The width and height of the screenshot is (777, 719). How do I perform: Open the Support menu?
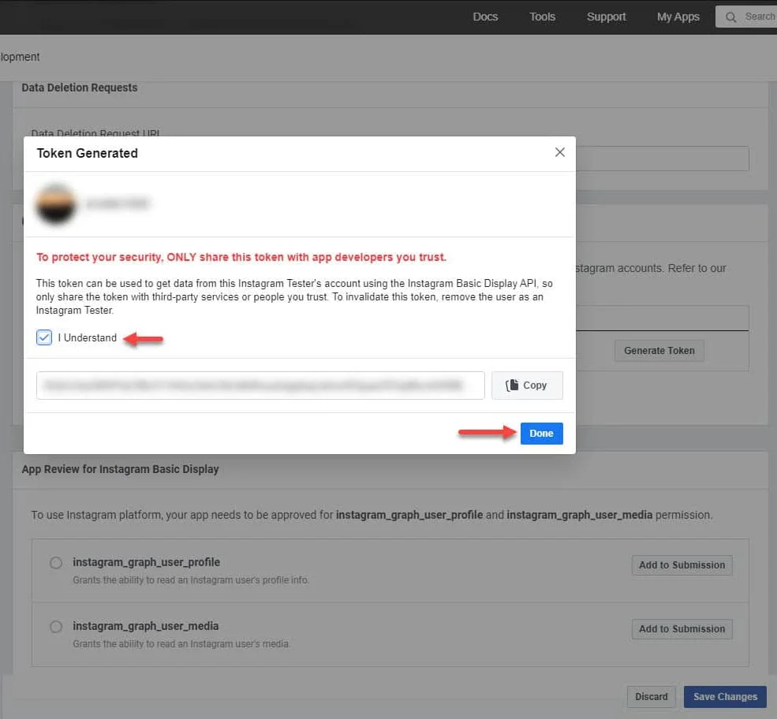click(606, 17)
